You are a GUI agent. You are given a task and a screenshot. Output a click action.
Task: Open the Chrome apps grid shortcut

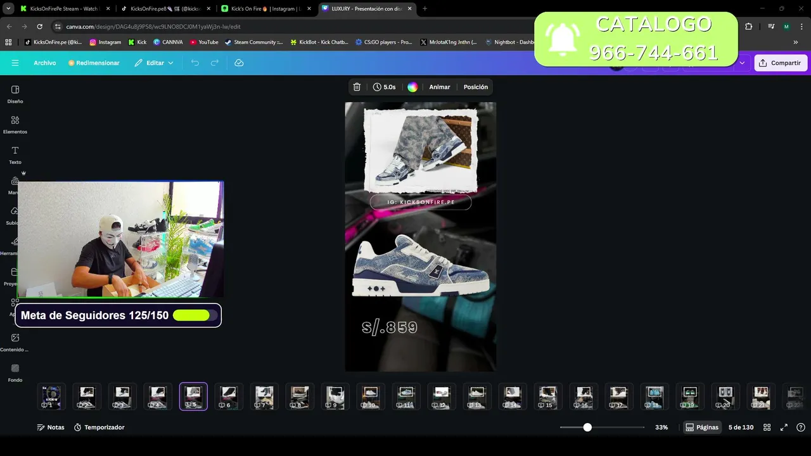click(x=8, y=42)
